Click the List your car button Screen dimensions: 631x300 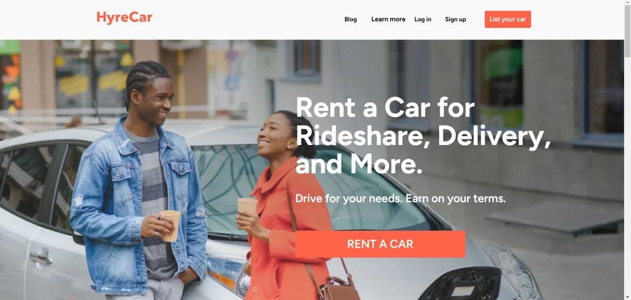(x=507, y=19)
